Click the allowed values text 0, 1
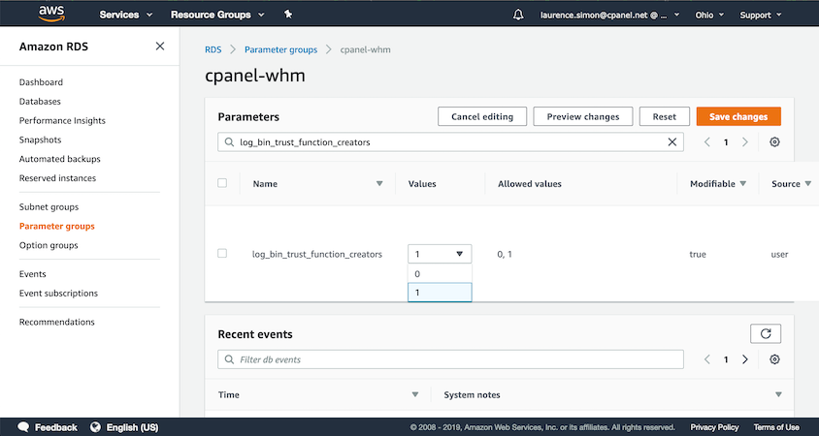This screenshot has height=436, width=819. point(506,255)
